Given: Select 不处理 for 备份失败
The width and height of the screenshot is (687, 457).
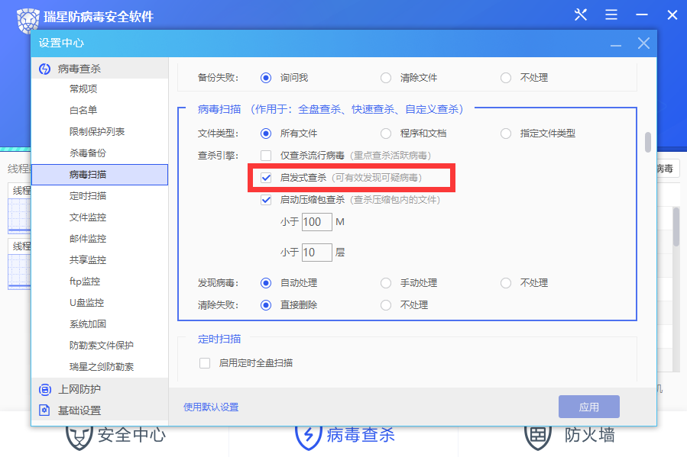Looking at the screenshot, I should [506, 78].
